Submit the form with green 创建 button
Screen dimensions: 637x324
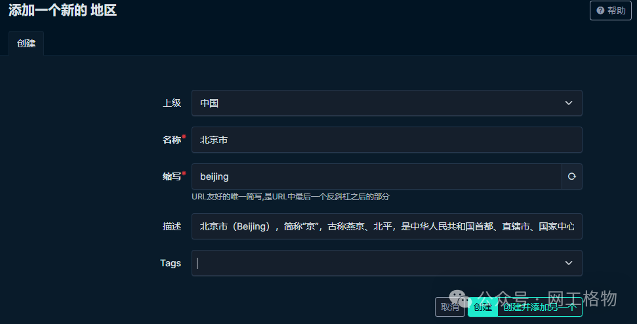point(483,307)
